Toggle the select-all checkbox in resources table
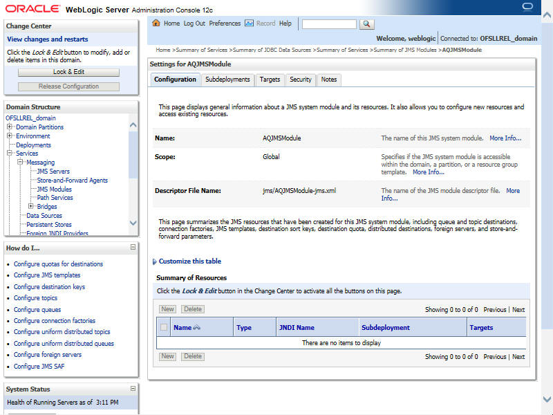This screenshot has width=553, height=415. point(164,327)
